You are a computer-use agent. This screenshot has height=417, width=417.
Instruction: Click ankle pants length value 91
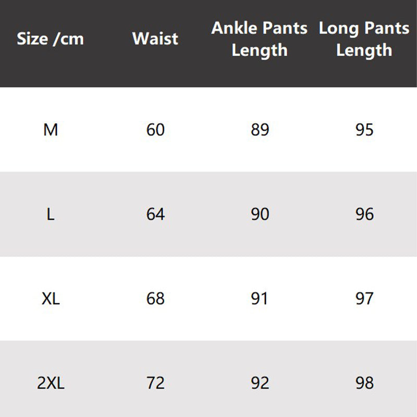(260, 299)
